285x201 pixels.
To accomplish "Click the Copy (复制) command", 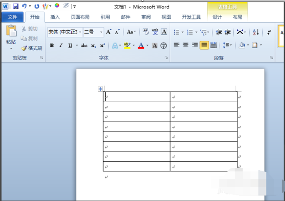I will pyautogui.click(x=29, y=38).
